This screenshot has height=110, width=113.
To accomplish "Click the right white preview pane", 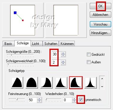I will (x=66, y=20).
